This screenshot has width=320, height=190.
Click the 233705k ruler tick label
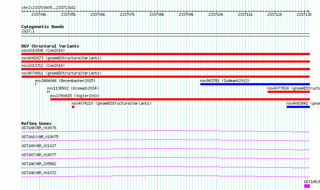point(68,14)
